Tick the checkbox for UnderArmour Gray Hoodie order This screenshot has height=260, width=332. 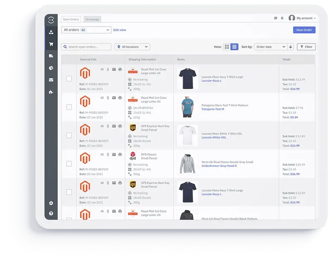[69, 164]
